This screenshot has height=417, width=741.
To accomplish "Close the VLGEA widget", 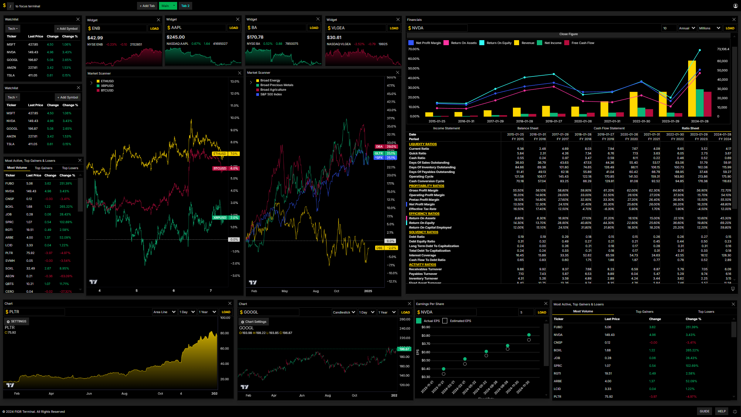I will tap(398, 19).
